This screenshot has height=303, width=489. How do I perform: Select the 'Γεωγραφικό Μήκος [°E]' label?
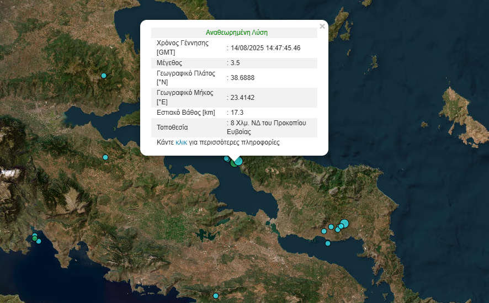[185, 97]
